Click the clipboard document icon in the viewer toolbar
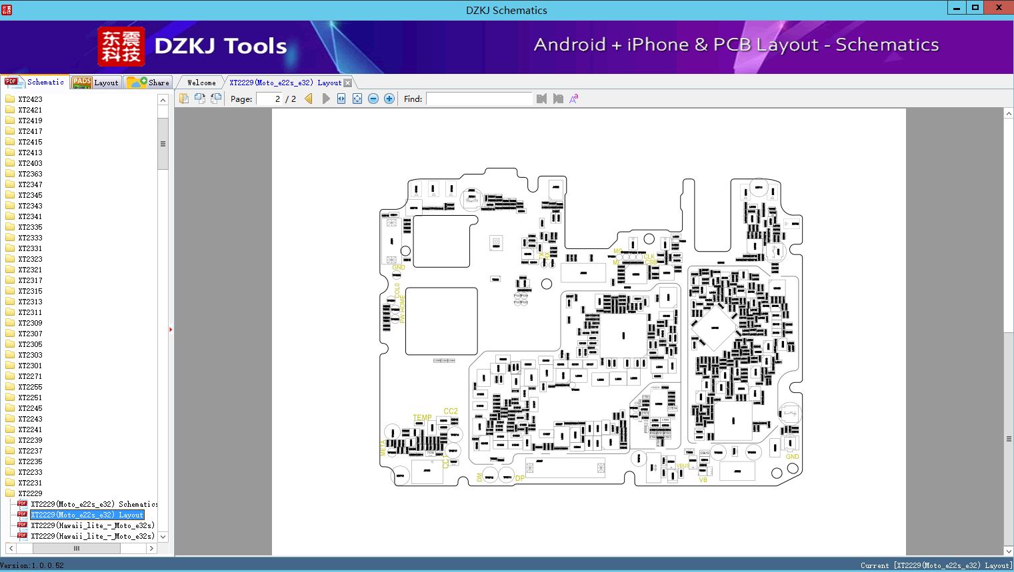Screen dimensions: 1014x572 click(184, 99)
